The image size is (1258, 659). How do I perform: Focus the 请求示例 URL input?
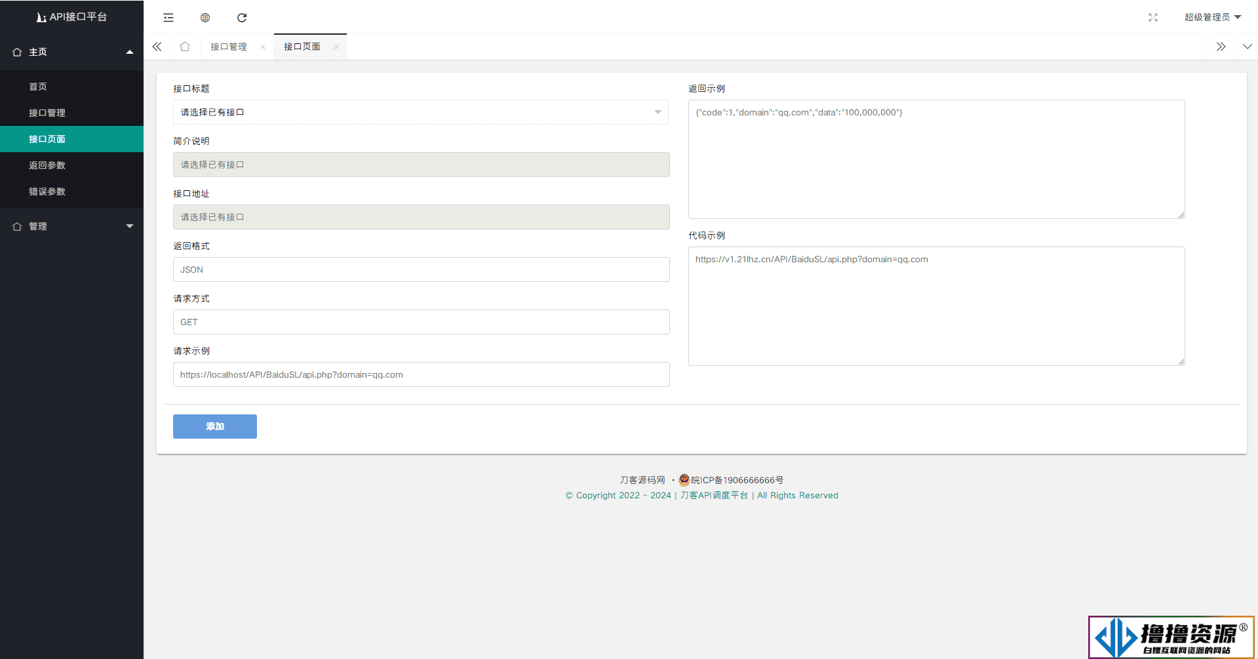[x=421, y=374]
